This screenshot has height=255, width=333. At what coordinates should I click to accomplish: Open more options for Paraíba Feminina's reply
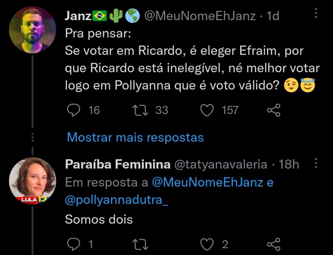coord(316,163)
